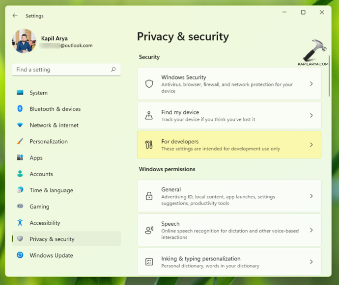Screen dimensions: 339x285
Task: Expand Windows Security with its chevron
Action: pyautogui.click(x=311, y=84)
